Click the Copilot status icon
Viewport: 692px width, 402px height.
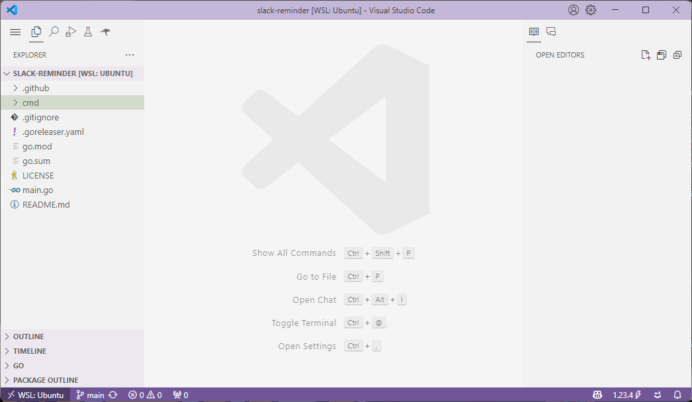point(597,395)
